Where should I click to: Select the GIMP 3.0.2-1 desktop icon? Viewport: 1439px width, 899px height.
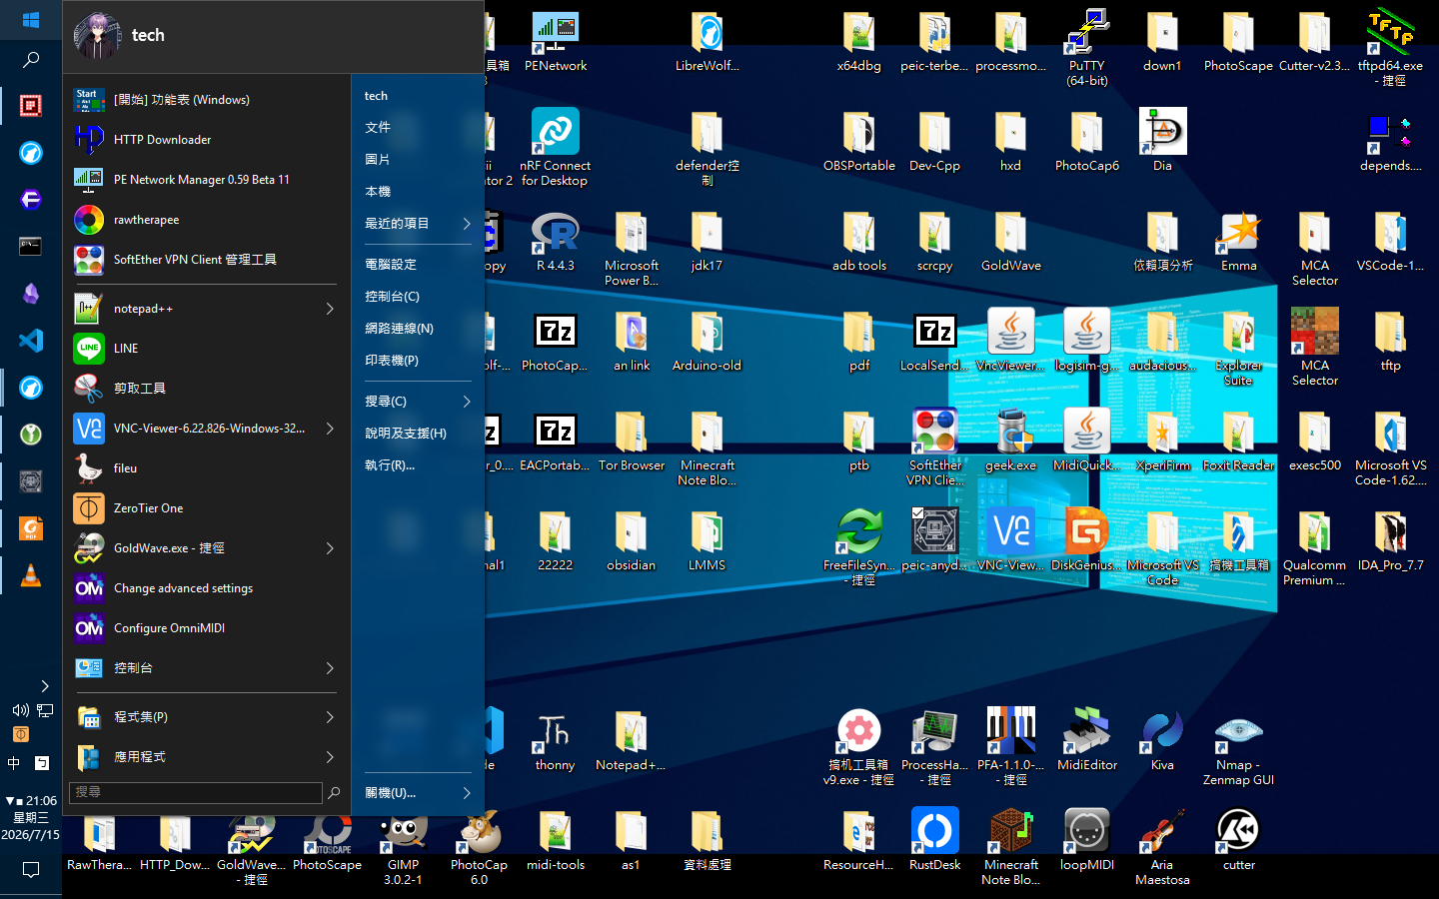click(x=404, y=846)
